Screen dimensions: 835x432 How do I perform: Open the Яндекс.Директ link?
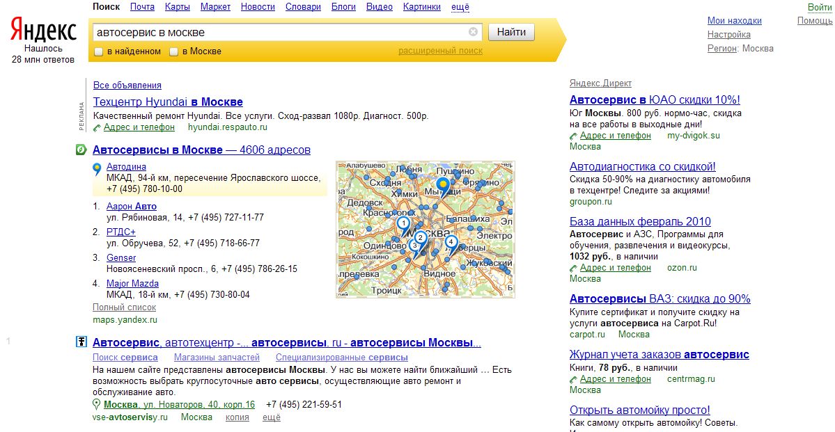(600, 83)
